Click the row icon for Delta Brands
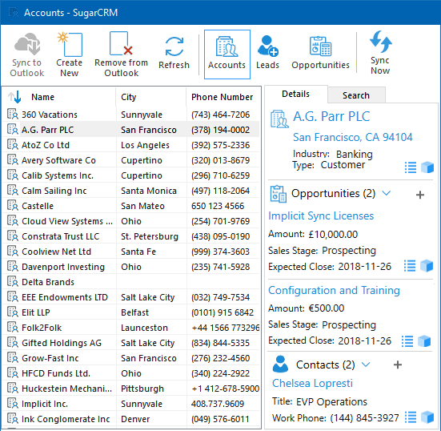Image resolution: width=441 pixels, height=431 pixels. point(13,281)
